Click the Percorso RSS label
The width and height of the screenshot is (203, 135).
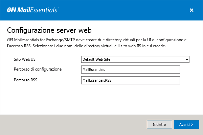click(25, 80)
